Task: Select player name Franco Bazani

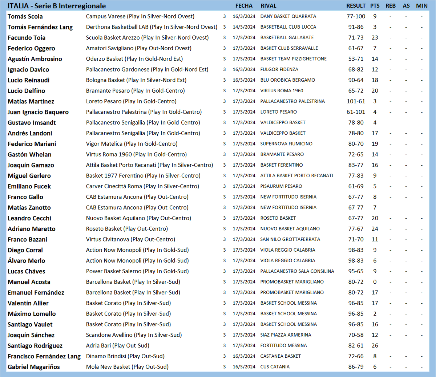Action: point(27,239)
